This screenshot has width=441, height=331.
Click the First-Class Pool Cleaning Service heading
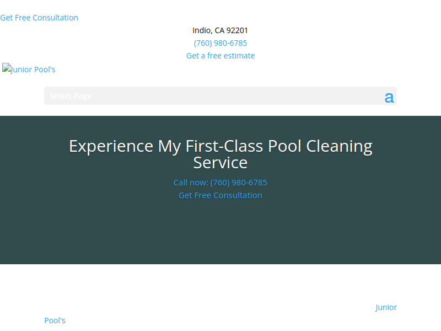pos(220,154)
